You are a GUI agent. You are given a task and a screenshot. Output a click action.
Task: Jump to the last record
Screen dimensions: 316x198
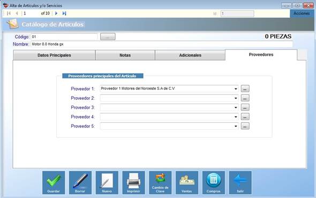click(x=64, y=13)
